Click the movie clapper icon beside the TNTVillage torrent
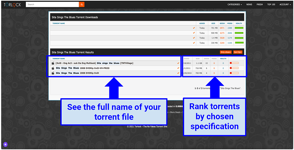The width and height of the screenshot is (294, 150). (53, 63)
